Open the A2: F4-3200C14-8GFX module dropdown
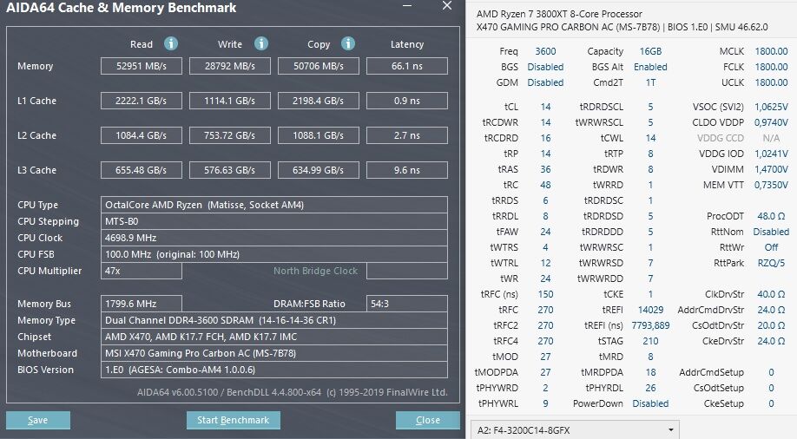The height and width of the screenshot is (439, 797). coord(575,429)
